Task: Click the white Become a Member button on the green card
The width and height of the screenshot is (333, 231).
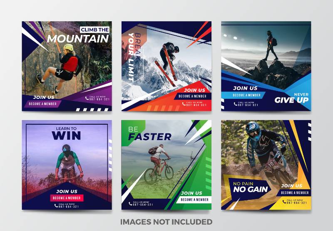Action: tap(194, 200)
